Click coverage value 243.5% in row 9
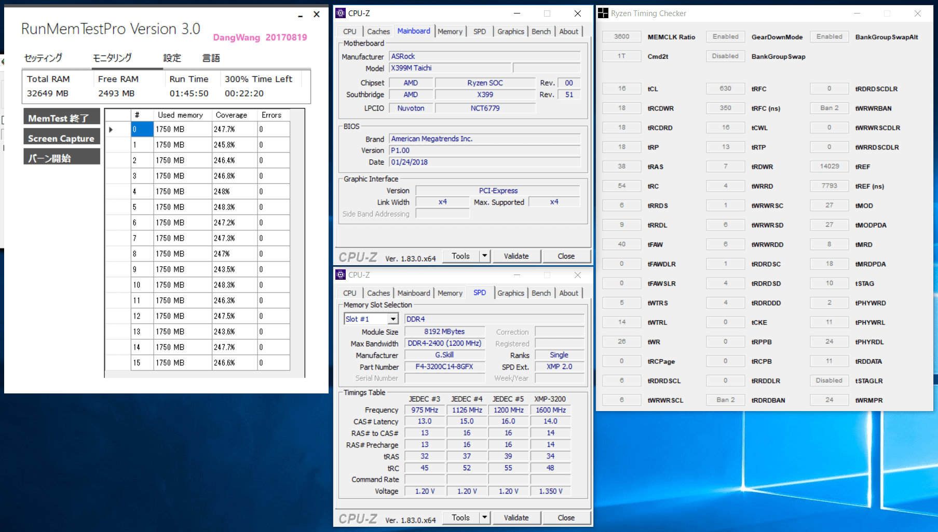Image resolution: width=938 pixels, height=532 pixels. click(x=235, y=269)
